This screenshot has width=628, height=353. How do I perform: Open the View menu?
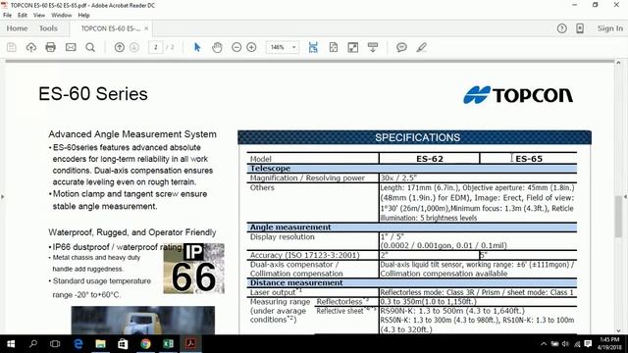(x=39, y=16)
